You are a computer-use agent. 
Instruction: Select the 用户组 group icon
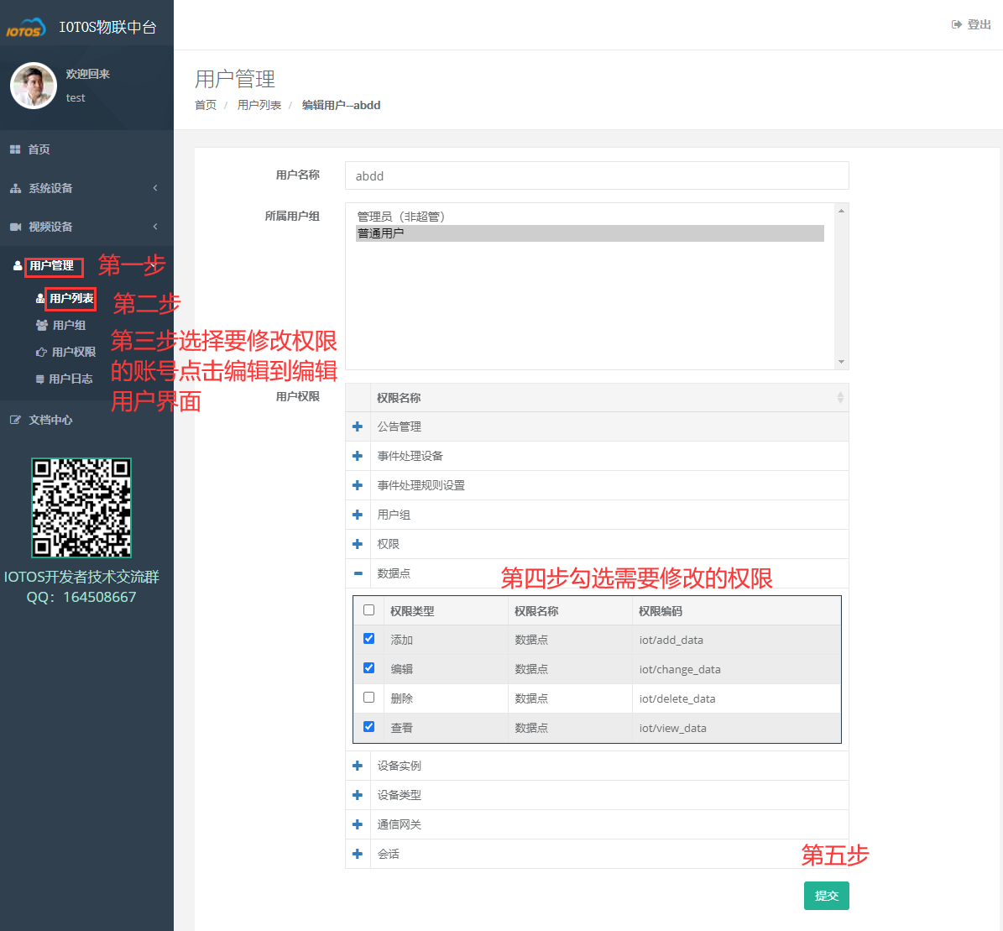(x=41, y=326)
